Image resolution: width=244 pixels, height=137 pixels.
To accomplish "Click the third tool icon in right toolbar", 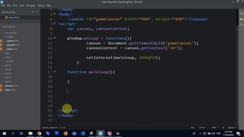I will coord(241,24).
